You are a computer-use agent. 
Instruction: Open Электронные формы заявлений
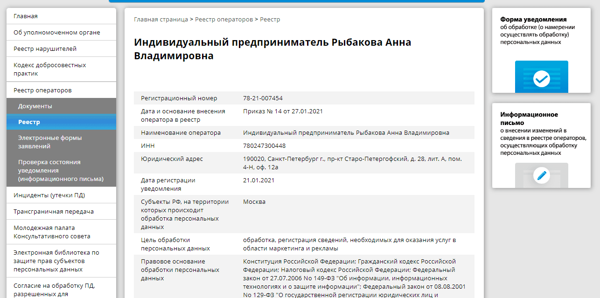click(50, 142)
